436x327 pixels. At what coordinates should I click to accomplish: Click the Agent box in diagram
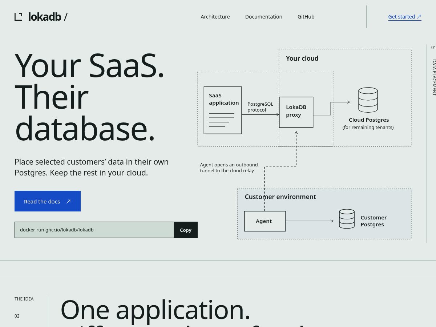[265, 221]
